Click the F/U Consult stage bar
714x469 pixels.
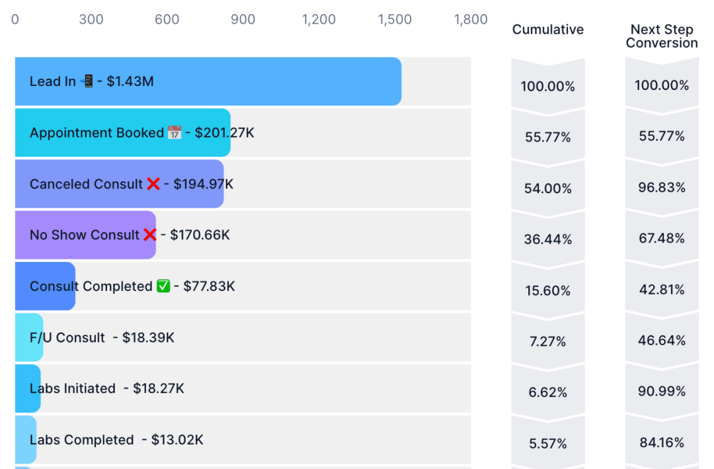(29, 337)
